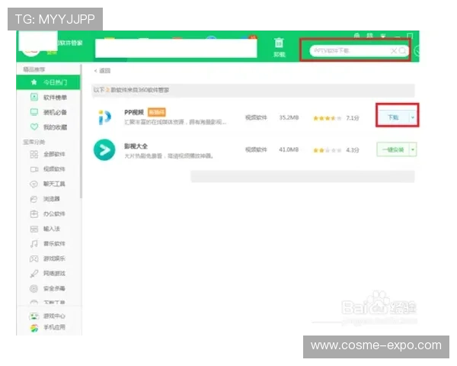Click the 影视大全 app logo
This screenshot has width=457, height=366.
[104, 149]
